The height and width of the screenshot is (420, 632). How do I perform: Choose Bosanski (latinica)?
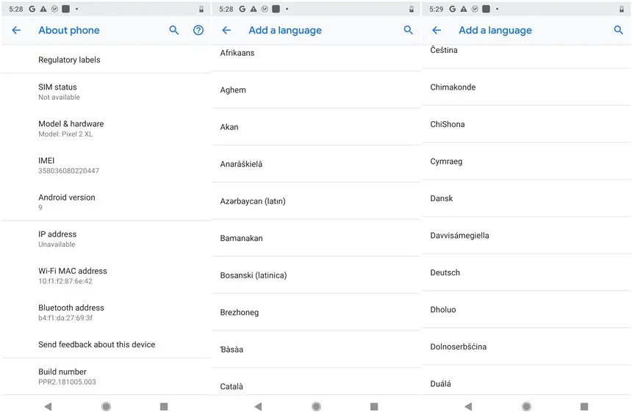click(x=316, y=275)
